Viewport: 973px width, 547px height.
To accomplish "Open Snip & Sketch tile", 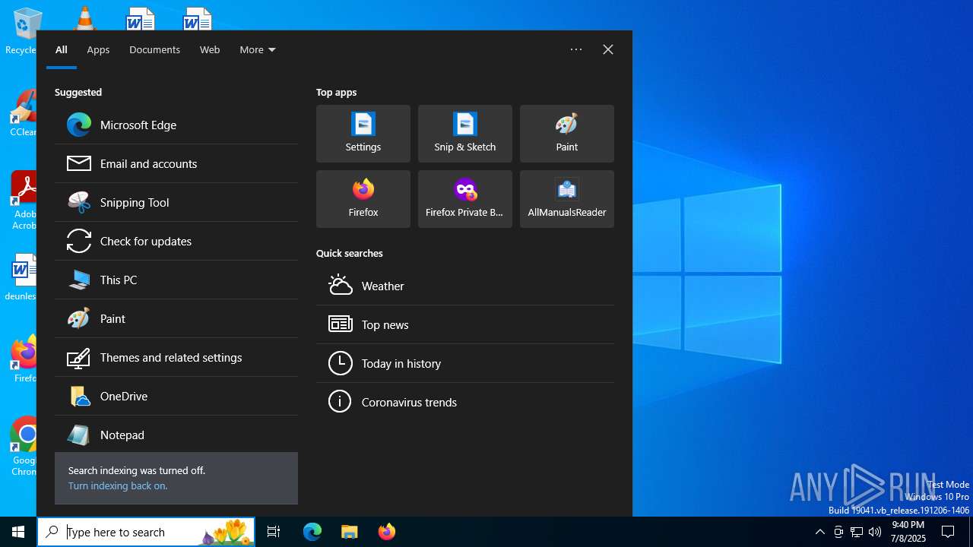I will (x=465, y=134).
